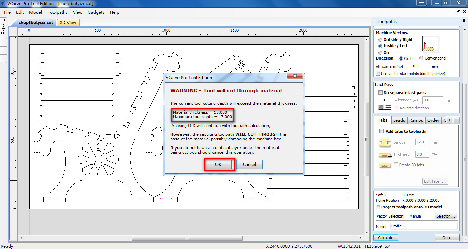Switch to the Ramps tab

(x=416, y=120)
